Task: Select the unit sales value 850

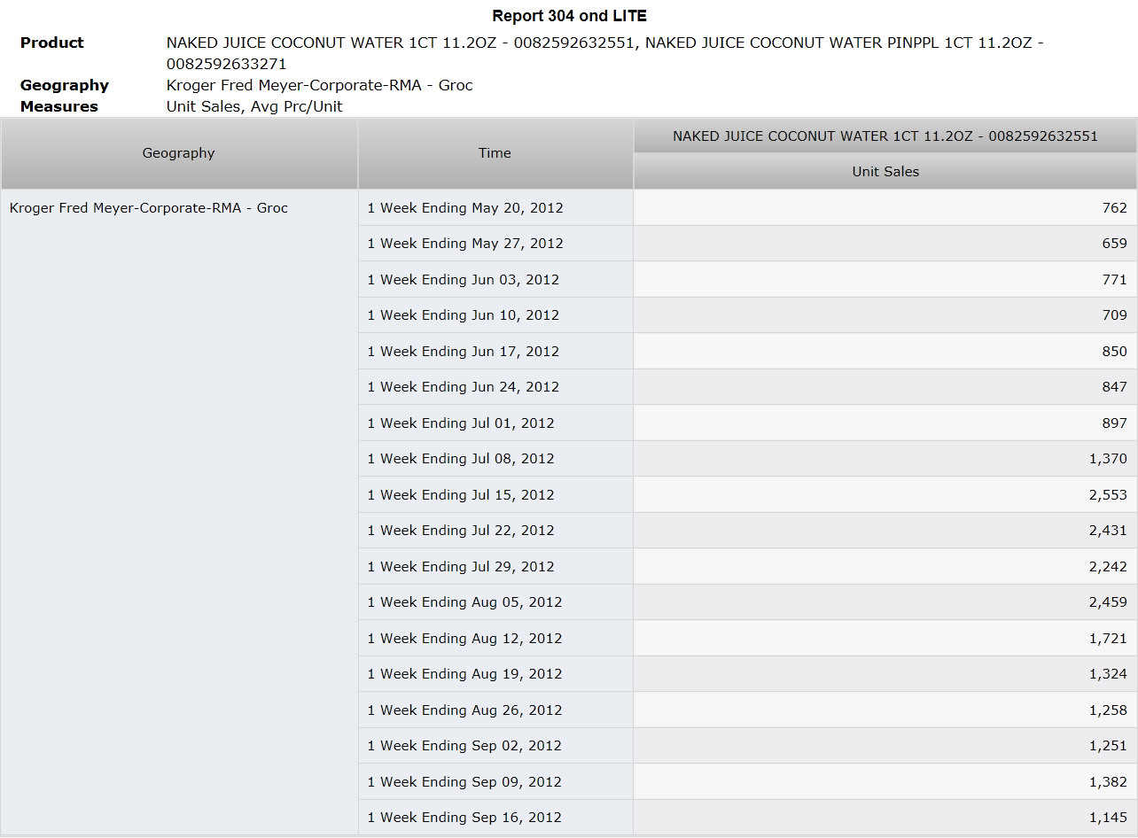Action: click(x=885, y=351)
